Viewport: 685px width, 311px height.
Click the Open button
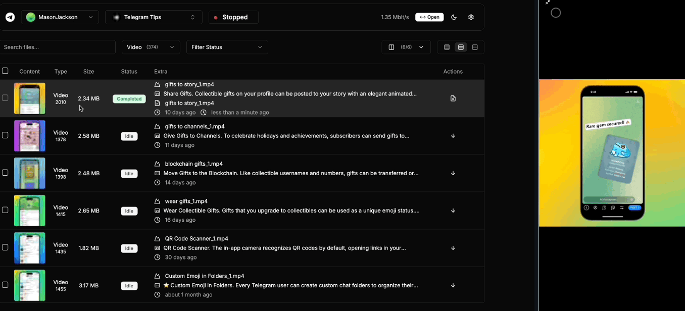[x=429, y=17]
